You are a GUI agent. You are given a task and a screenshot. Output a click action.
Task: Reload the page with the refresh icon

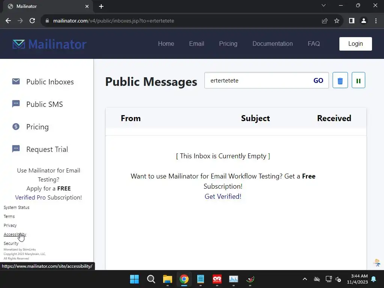32,21
